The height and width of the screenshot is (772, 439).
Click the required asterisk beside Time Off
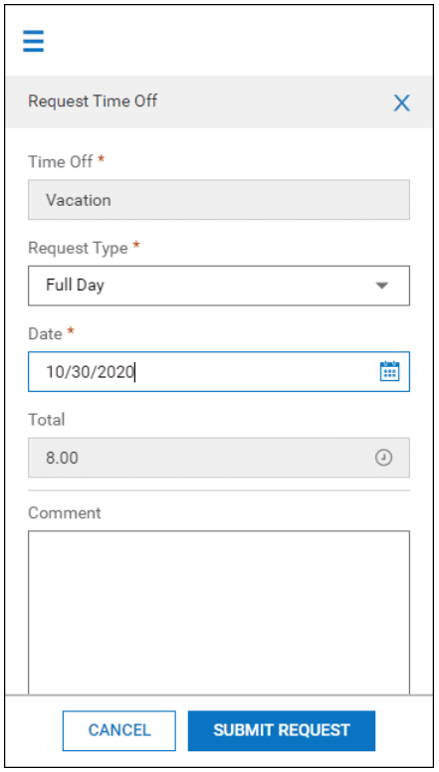click(x=101, y=159)
